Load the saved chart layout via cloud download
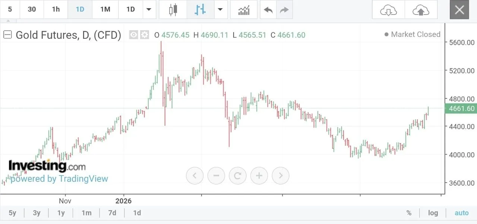 (x=388, y=10)
